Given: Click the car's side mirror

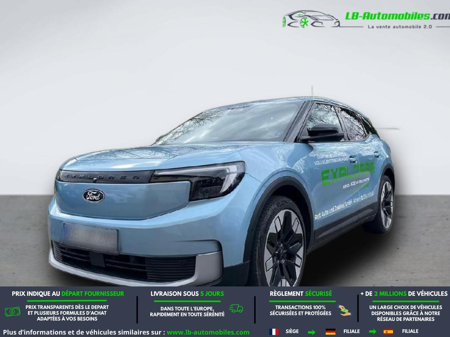Looking at the screenshot, I should (x=323, y=134).
